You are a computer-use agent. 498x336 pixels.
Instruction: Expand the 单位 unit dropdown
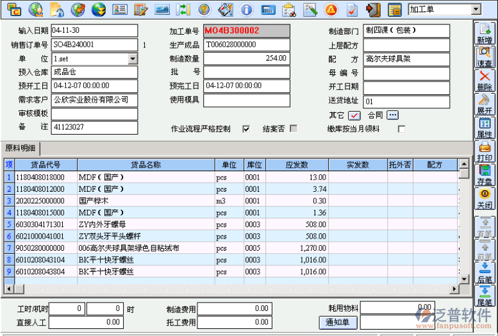(x=133, y=58)
